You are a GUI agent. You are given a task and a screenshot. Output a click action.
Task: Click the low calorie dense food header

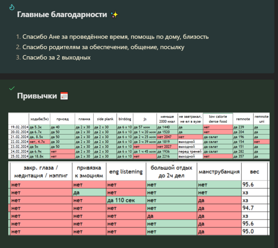pyautogui.click(x=218, y=119)
